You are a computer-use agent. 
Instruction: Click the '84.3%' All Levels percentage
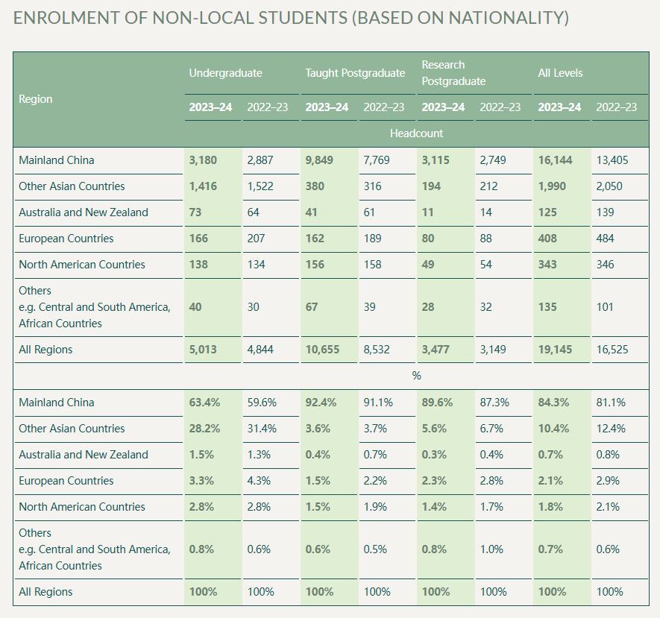click(x=553, y=403)
